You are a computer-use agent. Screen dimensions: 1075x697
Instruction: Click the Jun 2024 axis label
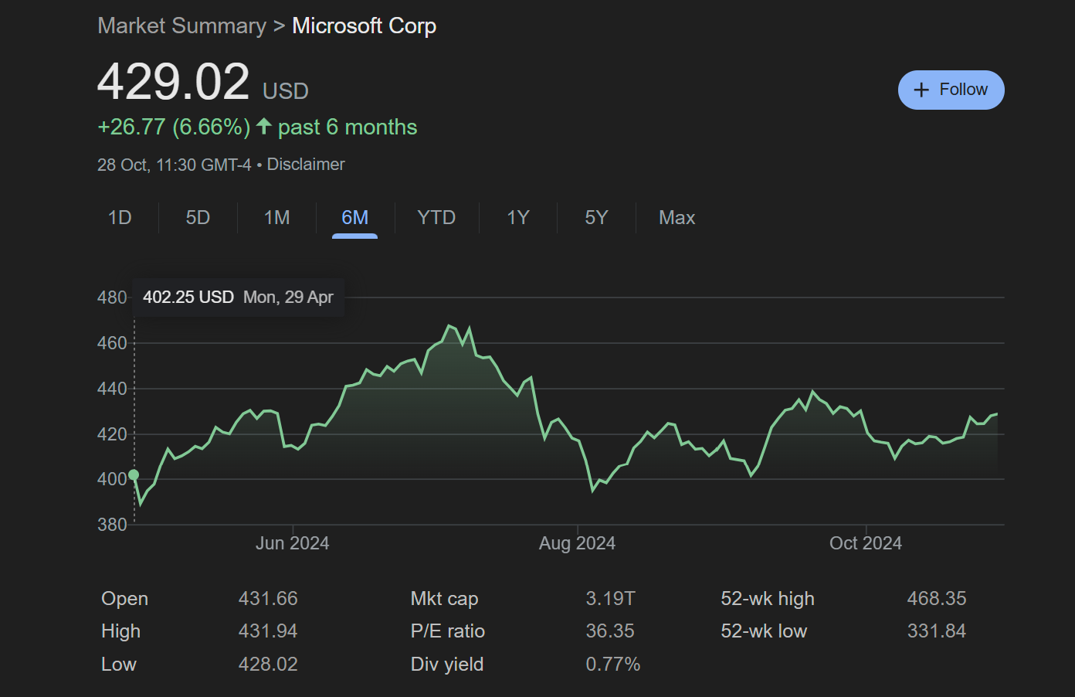(292, 543)
